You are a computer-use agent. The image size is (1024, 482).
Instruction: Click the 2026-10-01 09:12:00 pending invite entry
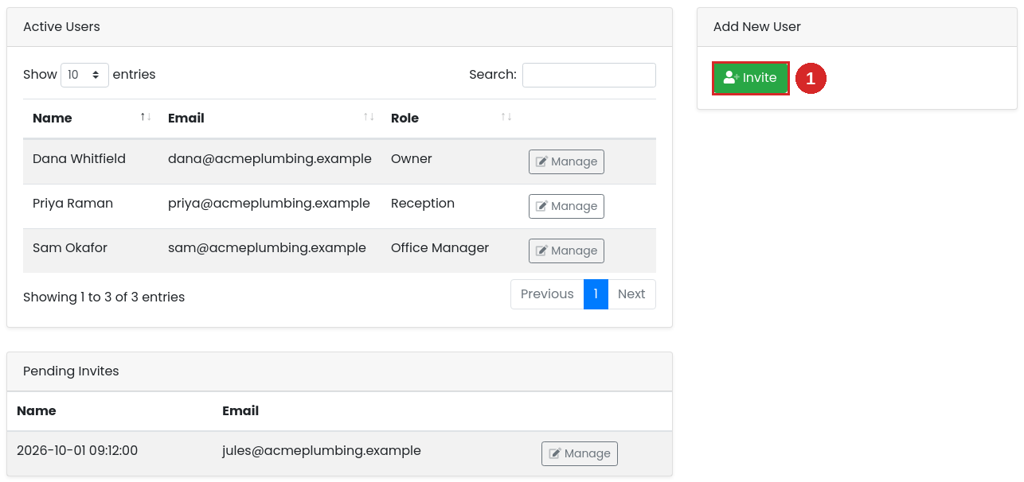pyautogui.click(x=77, y=451)
